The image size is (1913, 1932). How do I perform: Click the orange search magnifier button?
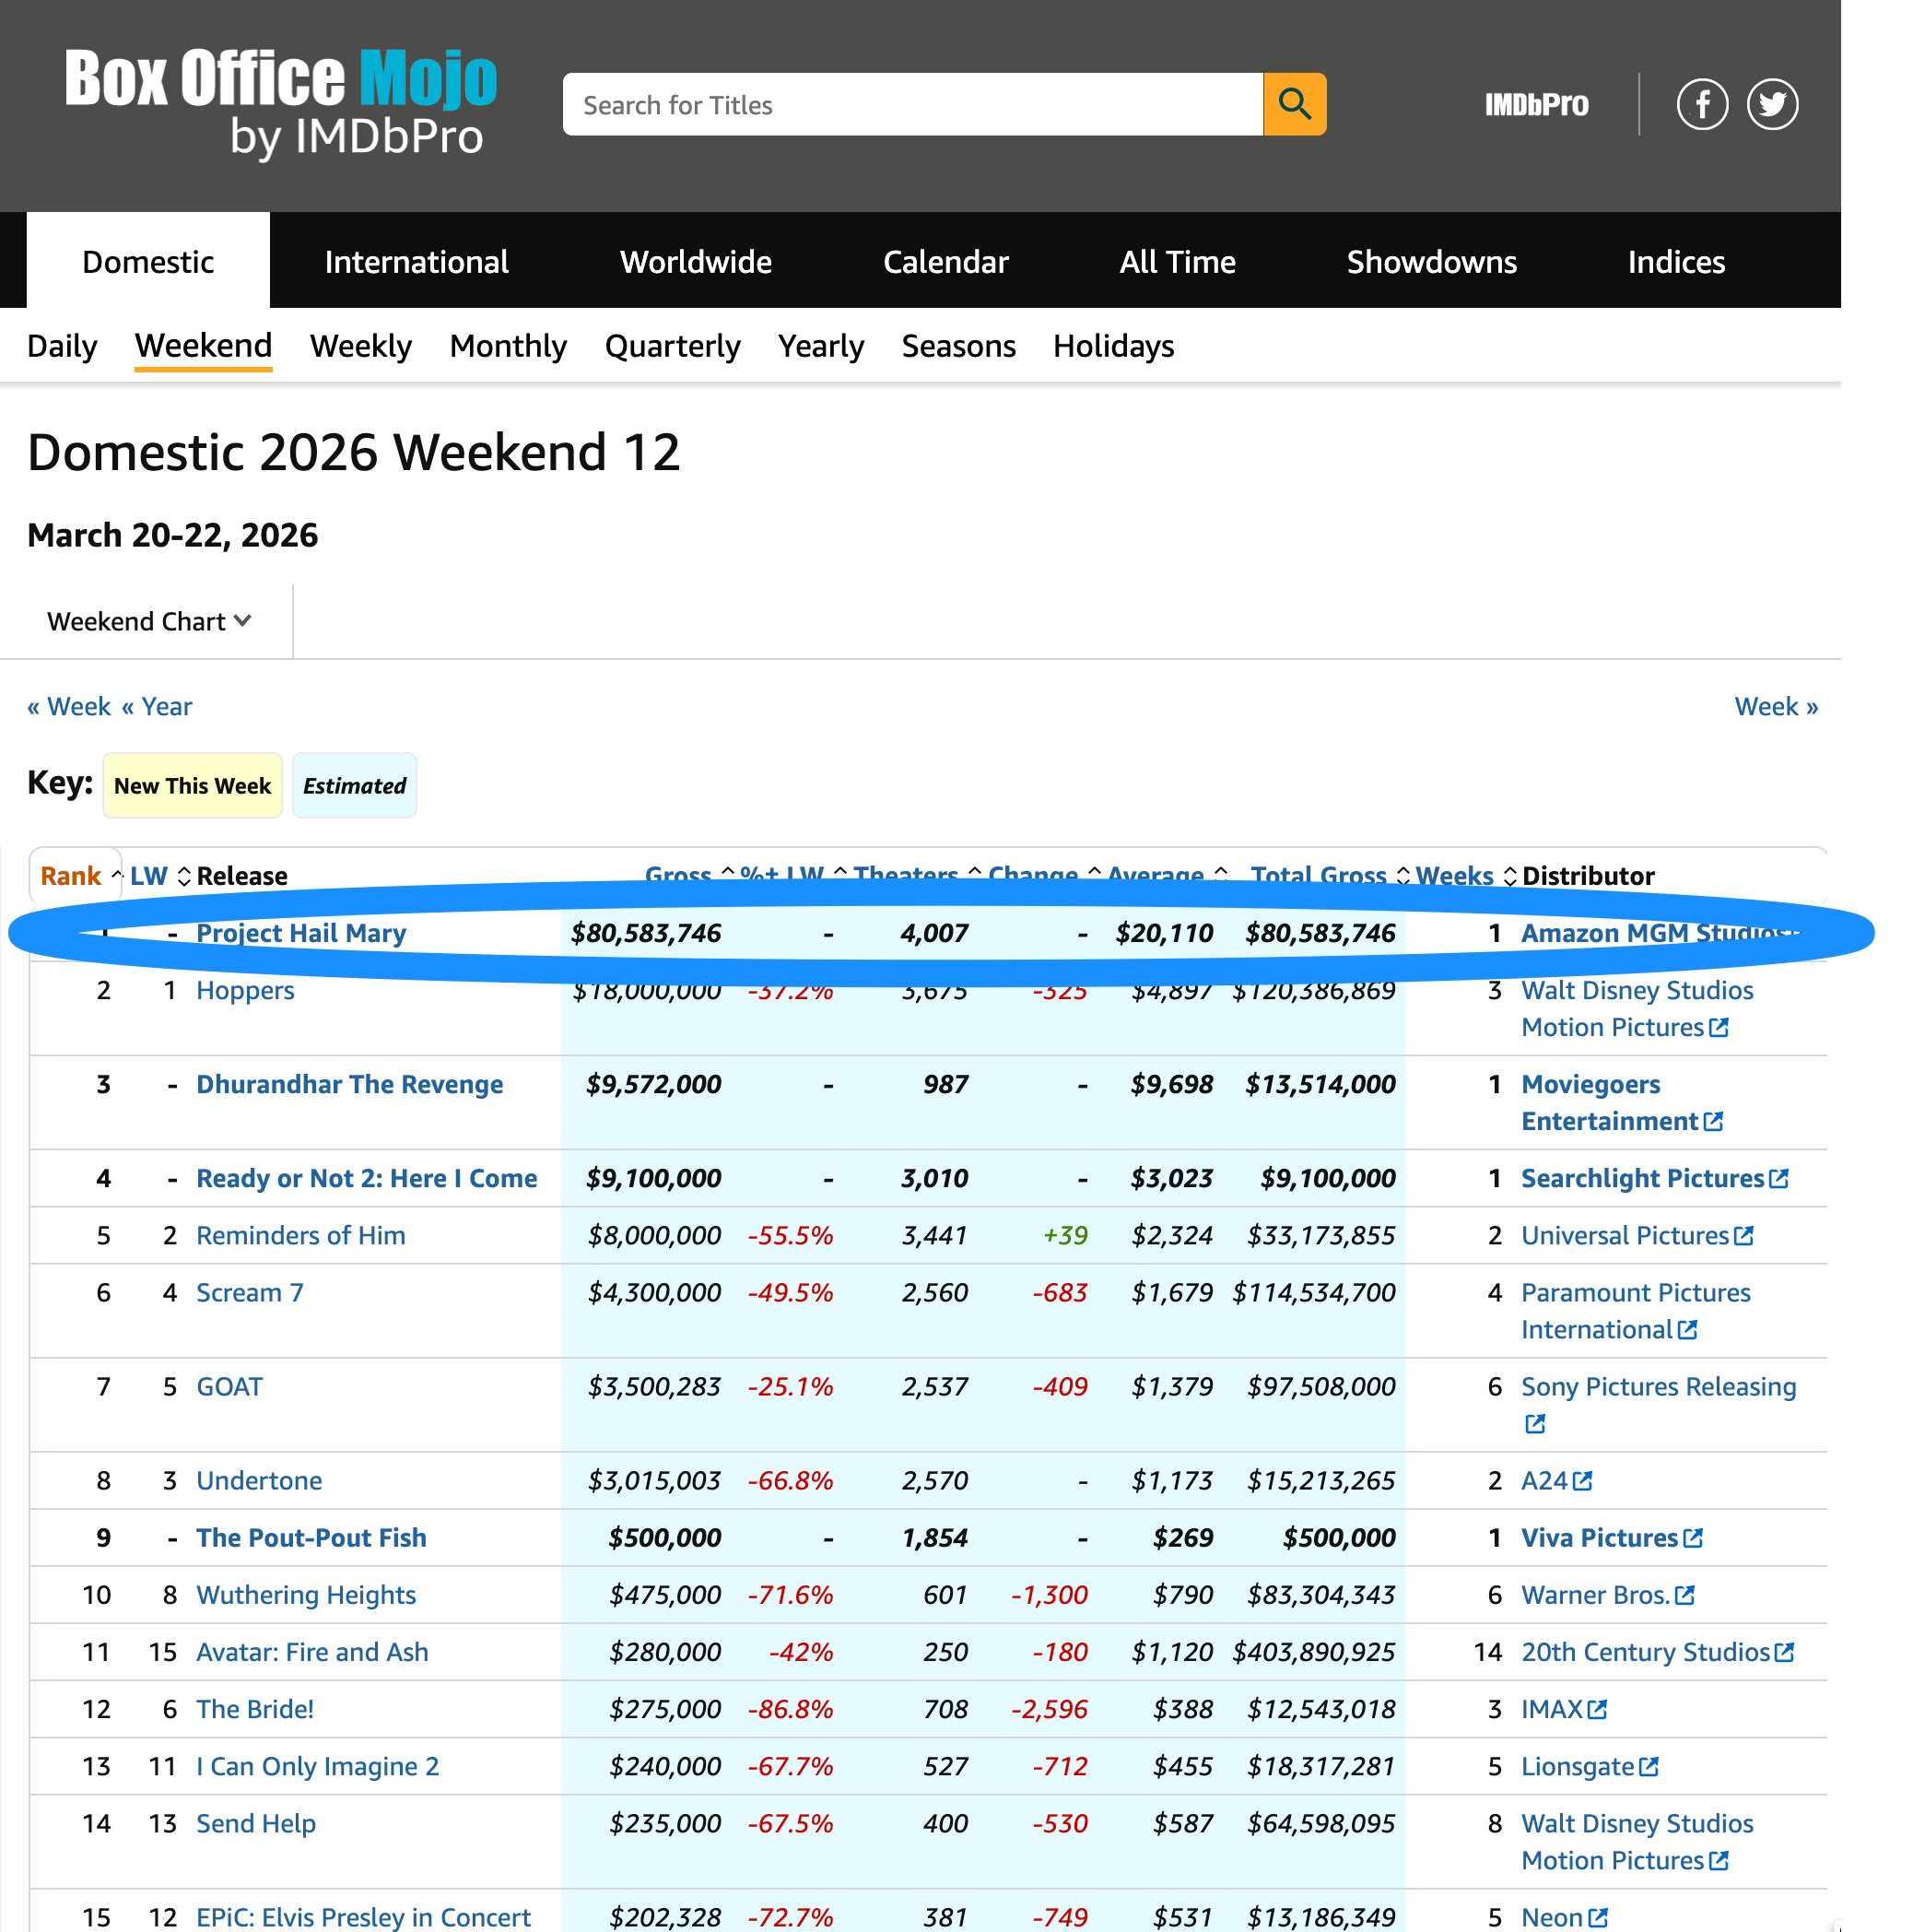click(x=1294, y=104)
